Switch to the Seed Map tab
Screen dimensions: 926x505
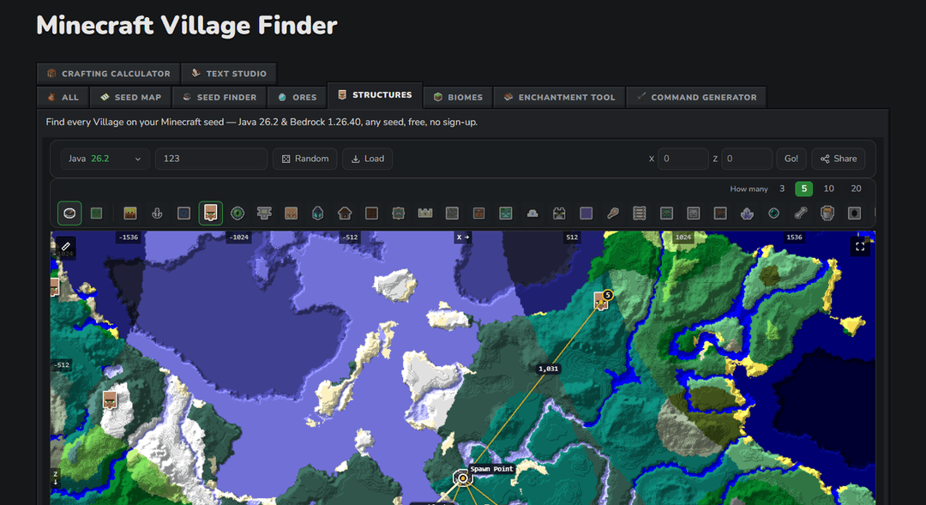click(x=130, y=98)
